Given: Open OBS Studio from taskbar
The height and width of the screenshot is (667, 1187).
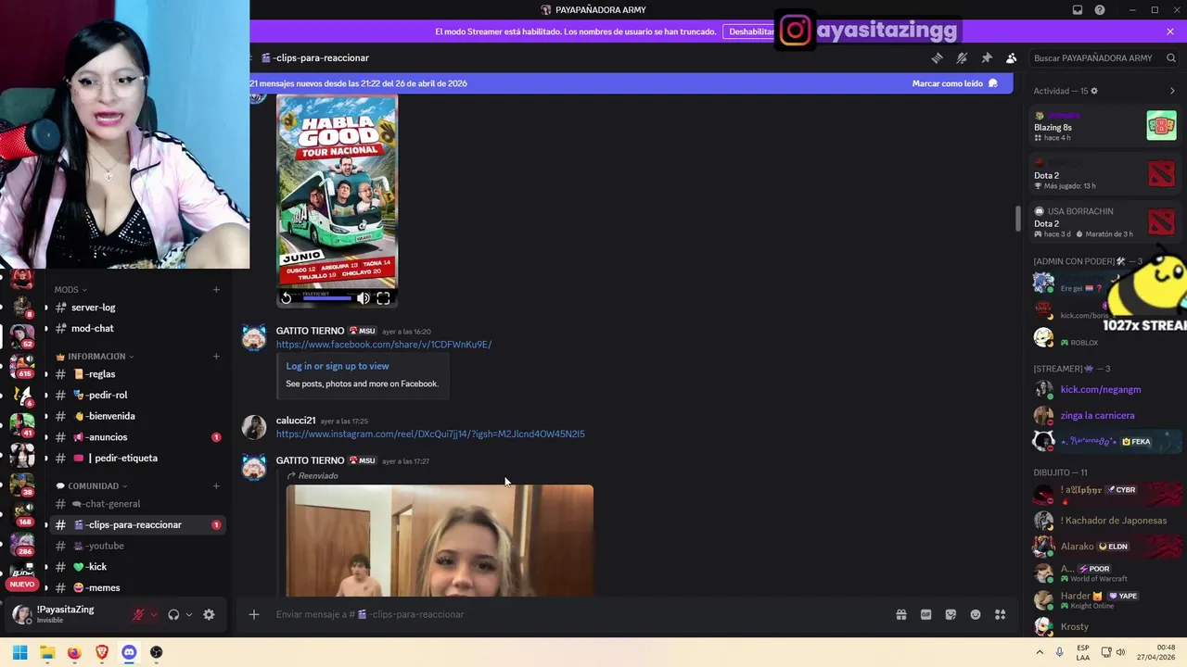Looking at the screenshot, I should (156, 652).
